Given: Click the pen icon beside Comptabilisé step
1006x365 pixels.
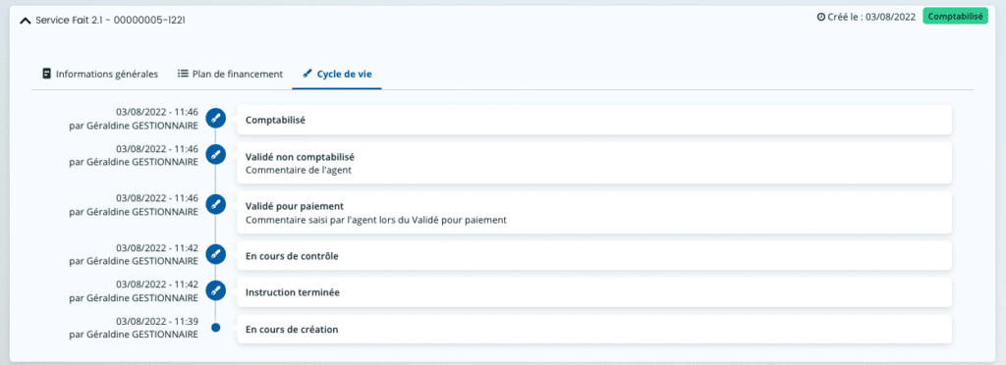Looking at the screenshot, I should click(x=215, y=119).
